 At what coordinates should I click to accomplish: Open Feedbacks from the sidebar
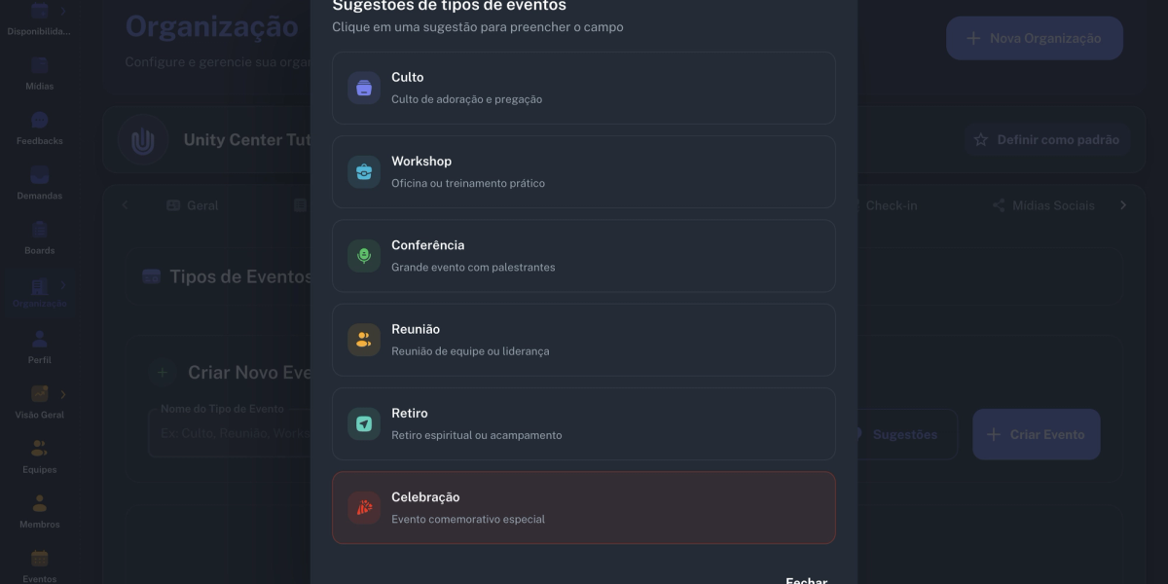pyautogui.click(x=39, y=128)
